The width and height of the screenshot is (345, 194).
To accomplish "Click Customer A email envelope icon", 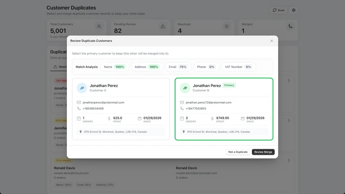I will coord(79,102).
